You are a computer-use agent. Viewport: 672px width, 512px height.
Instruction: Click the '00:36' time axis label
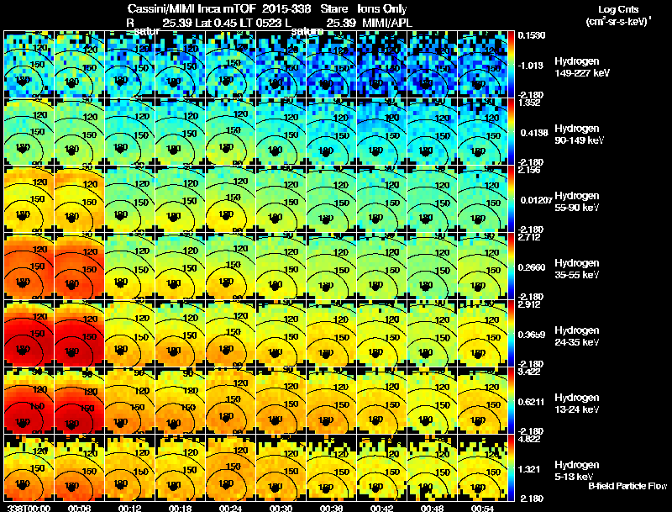coord(331,508)
